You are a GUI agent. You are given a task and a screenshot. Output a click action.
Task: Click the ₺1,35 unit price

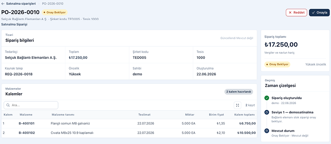[221, 123]
